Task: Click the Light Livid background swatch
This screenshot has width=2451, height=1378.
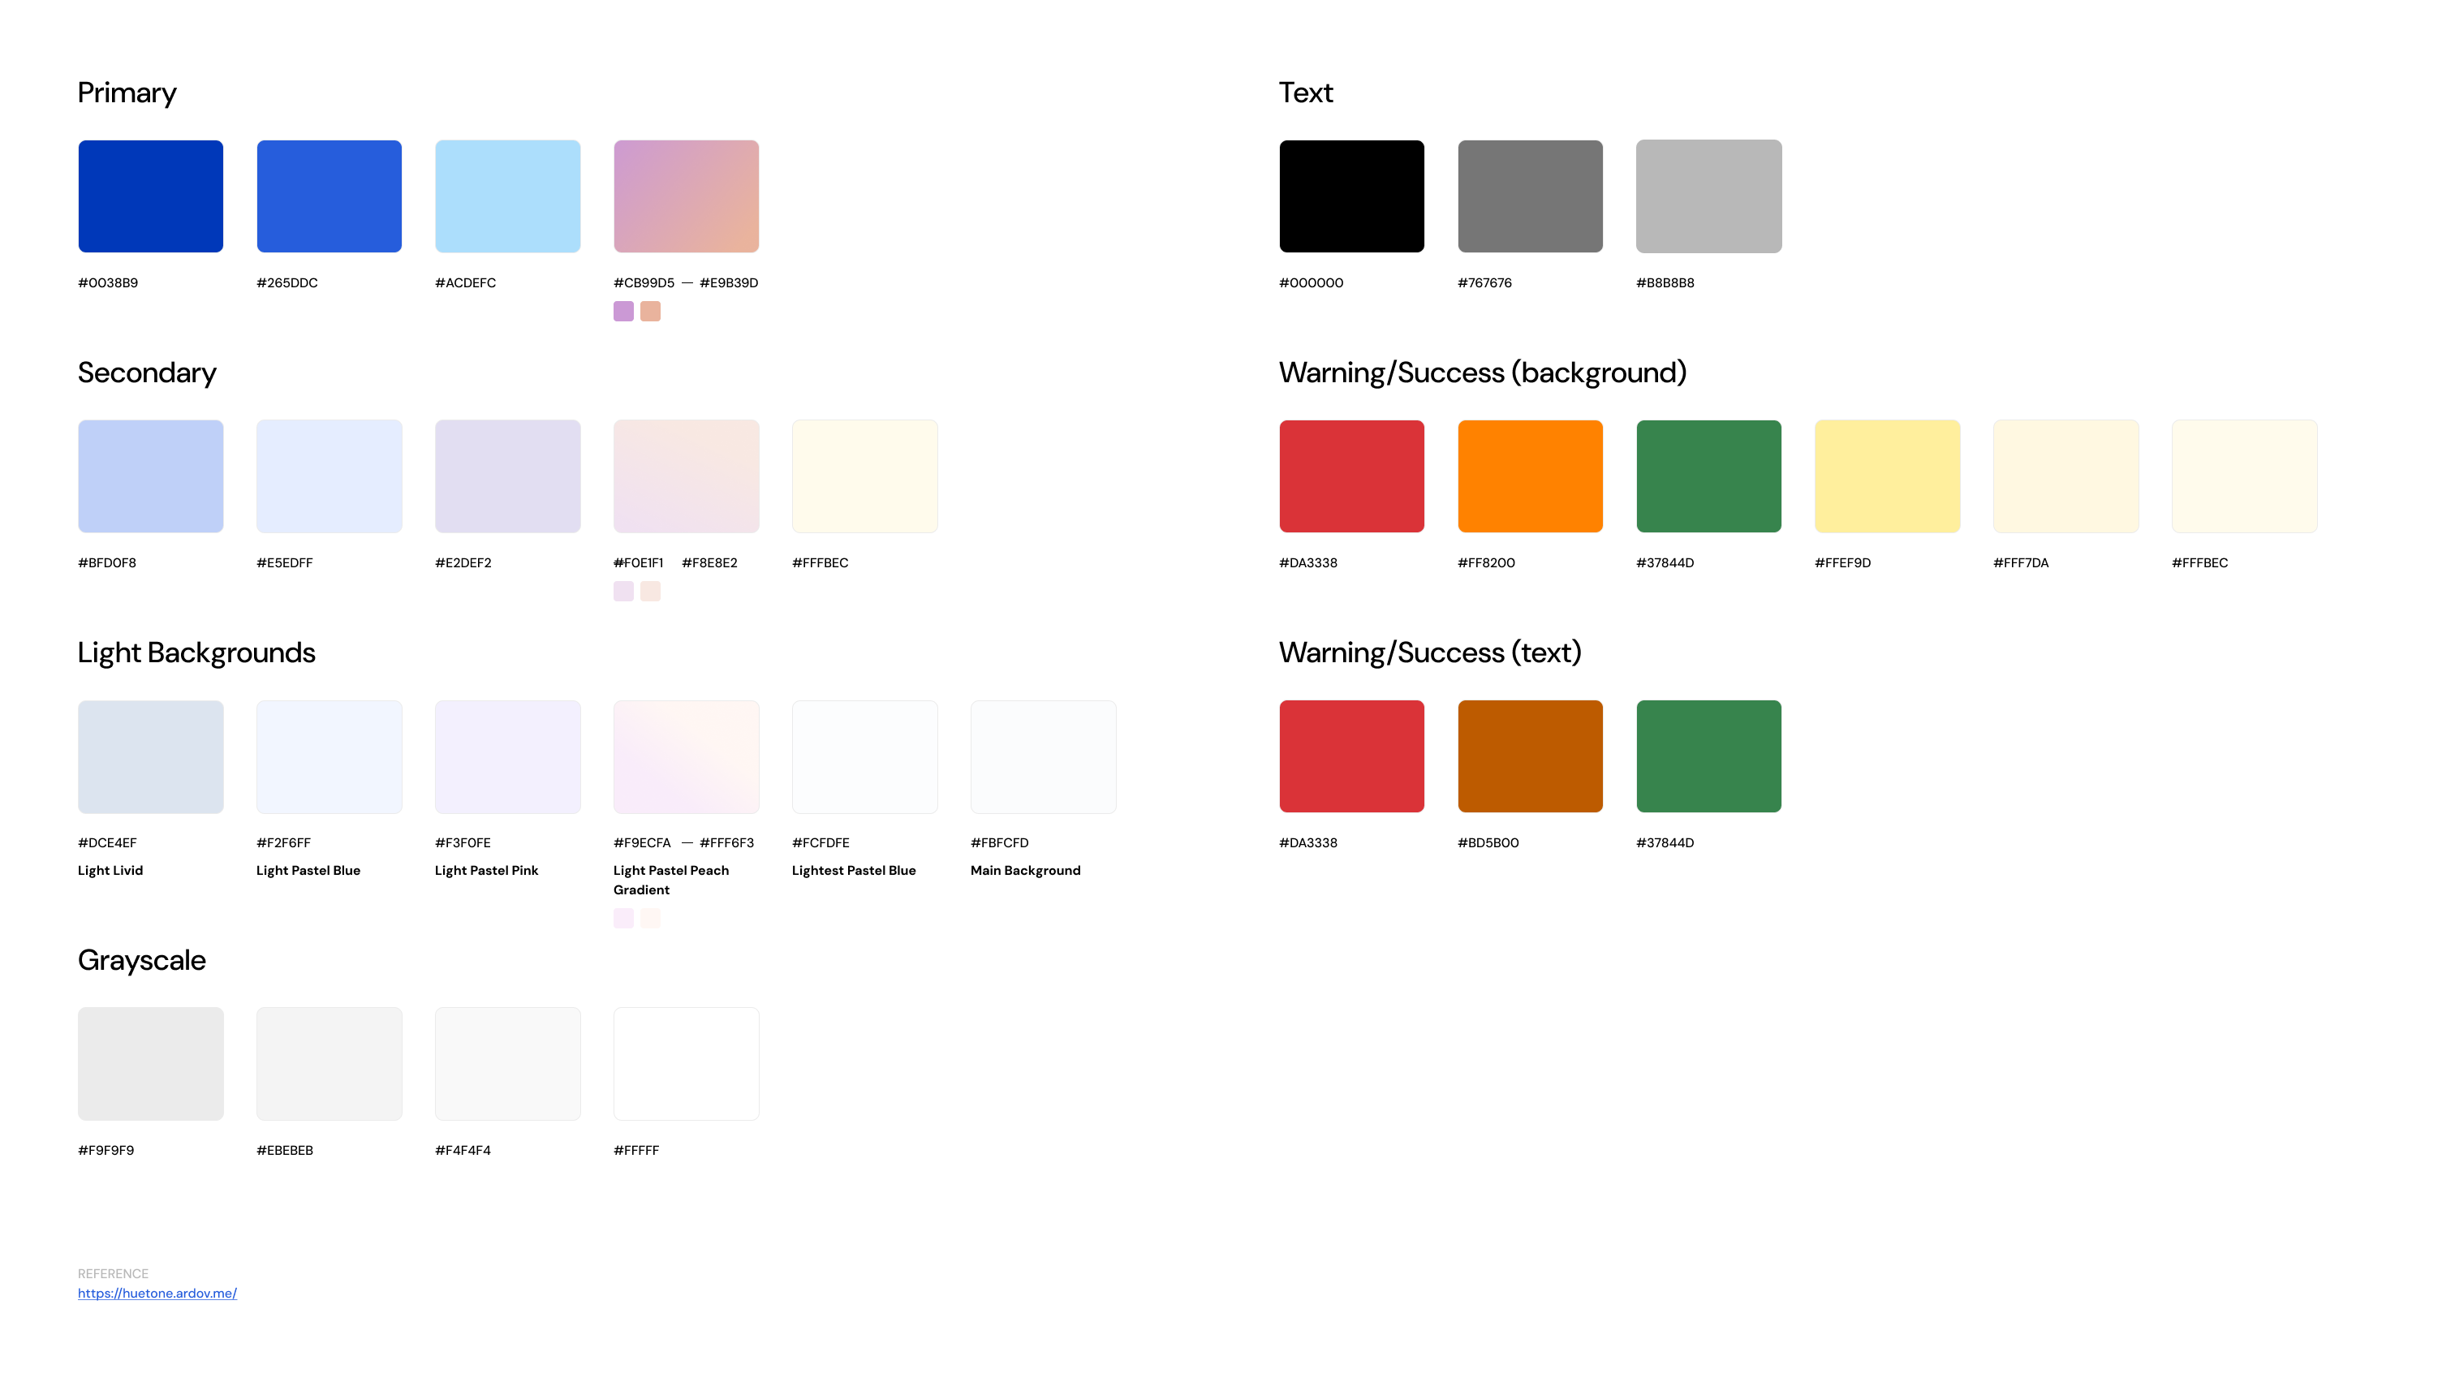Action: click(149, 756)
